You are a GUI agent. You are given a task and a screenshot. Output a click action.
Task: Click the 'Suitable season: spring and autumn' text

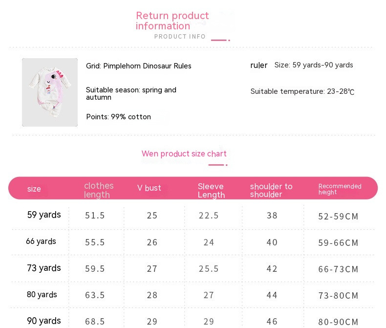click(x=131, y=93)
